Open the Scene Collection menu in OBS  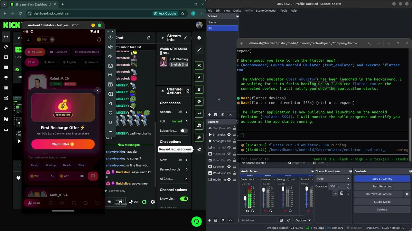pos(267,11)
